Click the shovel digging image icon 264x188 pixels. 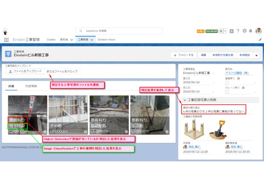[218, 130]
